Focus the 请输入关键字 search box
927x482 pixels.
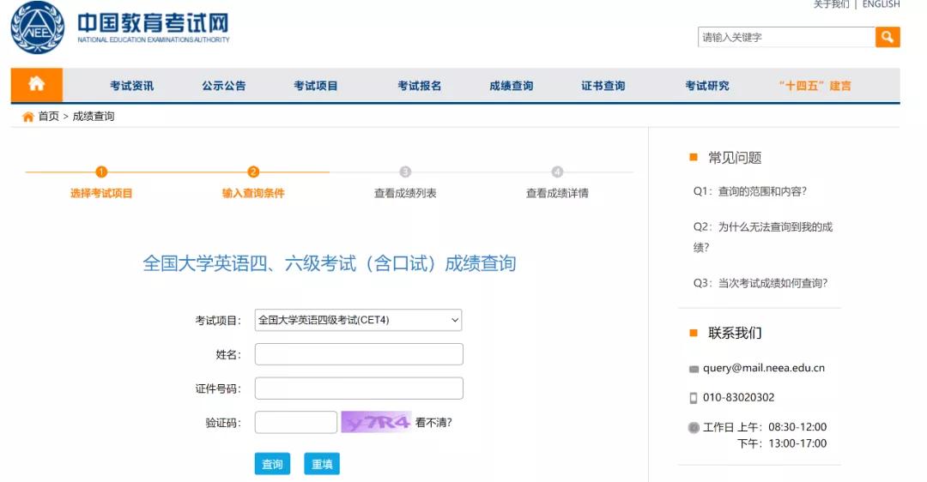coord(786,37)
